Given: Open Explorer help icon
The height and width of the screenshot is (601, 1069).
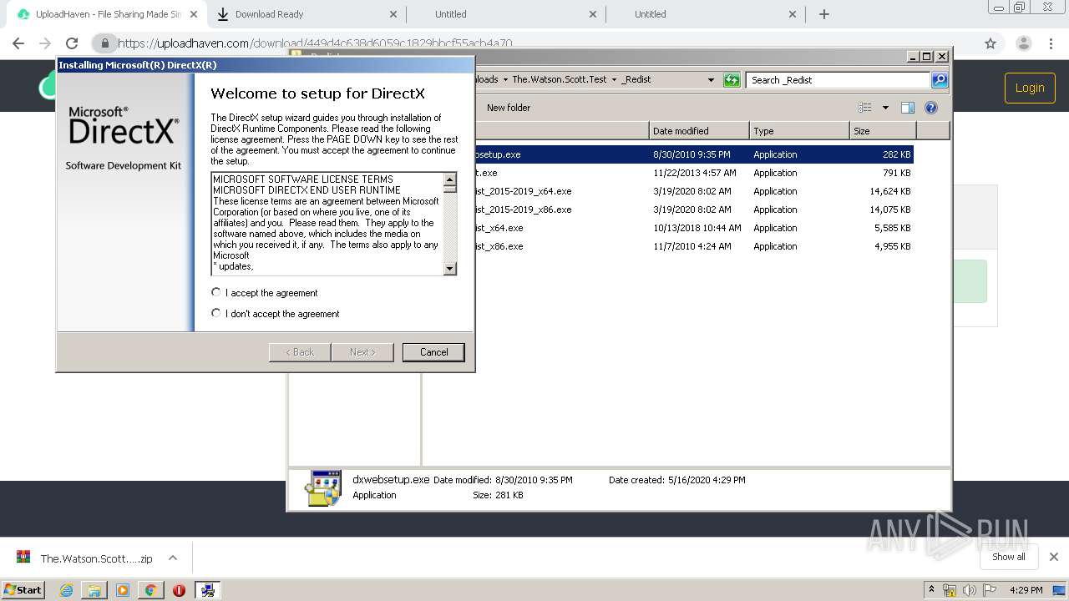Looking at the screenshot, I should (931, 108).
